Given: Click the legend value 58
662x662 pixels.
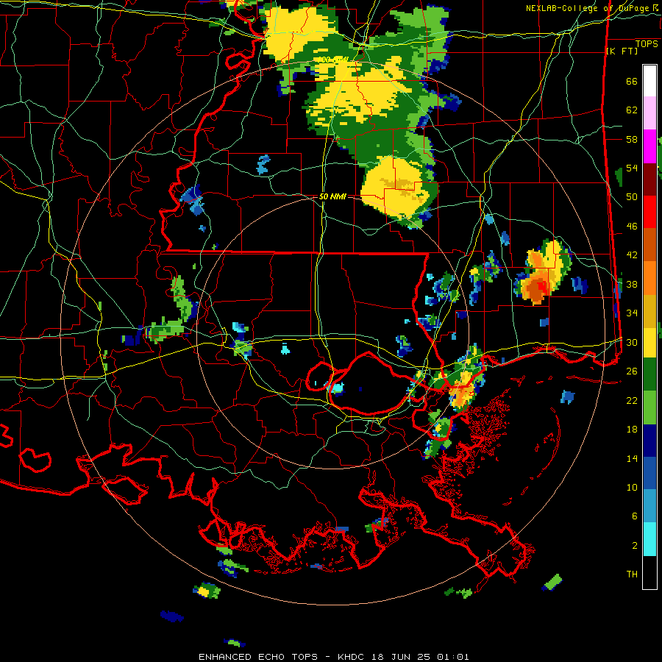Looking at the screenshot, I should [x=632, y=139].
